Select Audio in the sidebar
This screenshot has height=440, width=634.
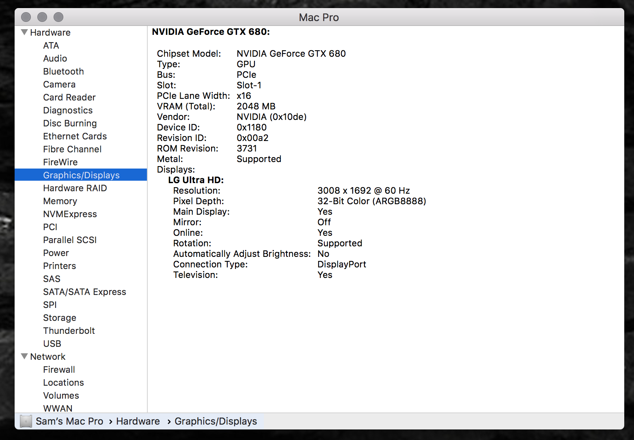[55, 58]
